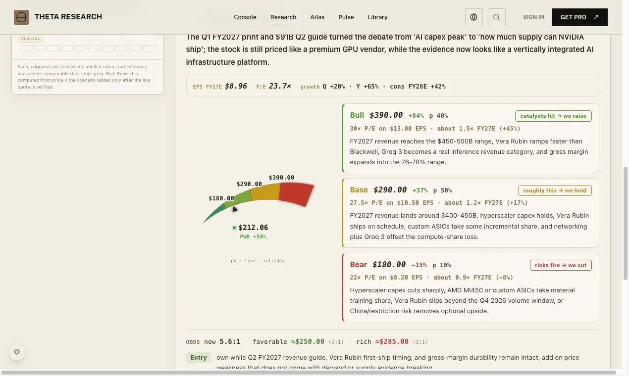Click the $290.00 Base target price
The width and height of the screenshot is (629, 376).
(390, 190)
